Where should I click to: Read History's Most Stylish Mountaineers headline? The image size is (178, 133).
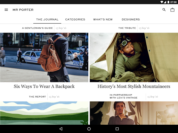tap(134, 87)
